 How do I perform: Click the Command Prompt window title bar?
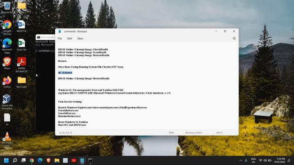(45, 37)
